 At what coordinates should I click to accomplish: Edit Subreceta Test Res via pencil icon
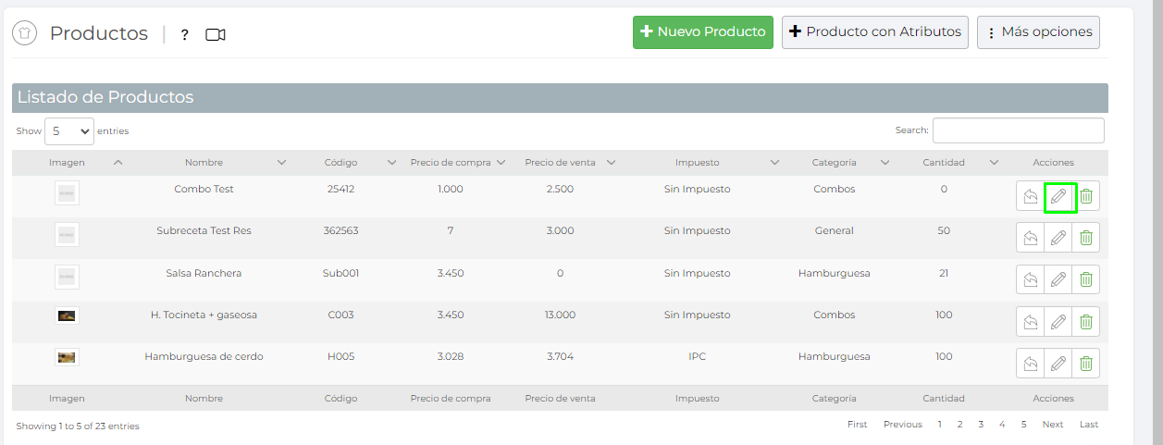1058,238
